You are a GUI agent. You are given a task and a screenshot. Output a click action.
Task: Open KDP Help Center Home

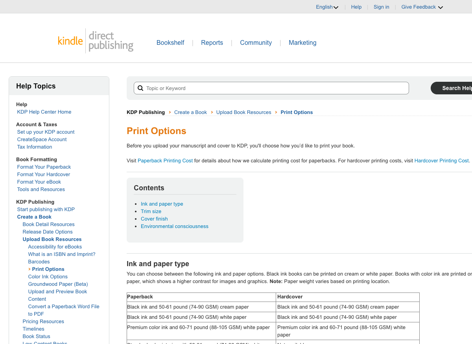click(44, 112)
